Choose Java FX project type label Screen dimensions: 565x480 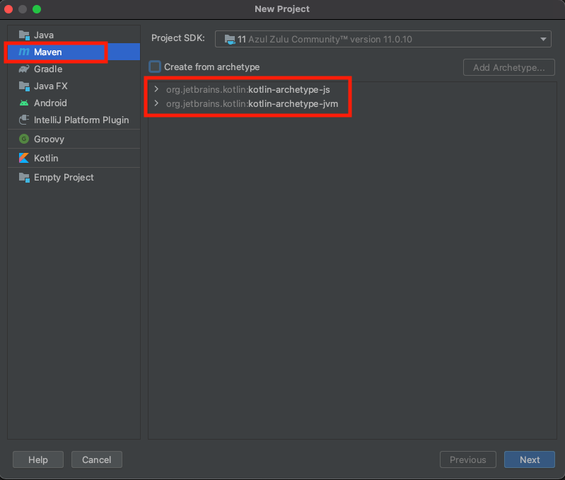tap(51, 86)
